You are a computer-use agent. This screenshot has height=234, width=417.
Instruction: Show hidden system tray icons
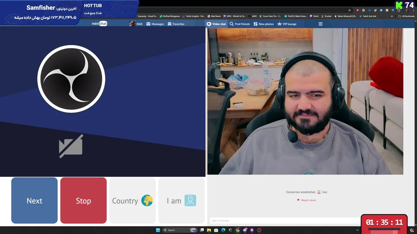click(x=357, y=230)
